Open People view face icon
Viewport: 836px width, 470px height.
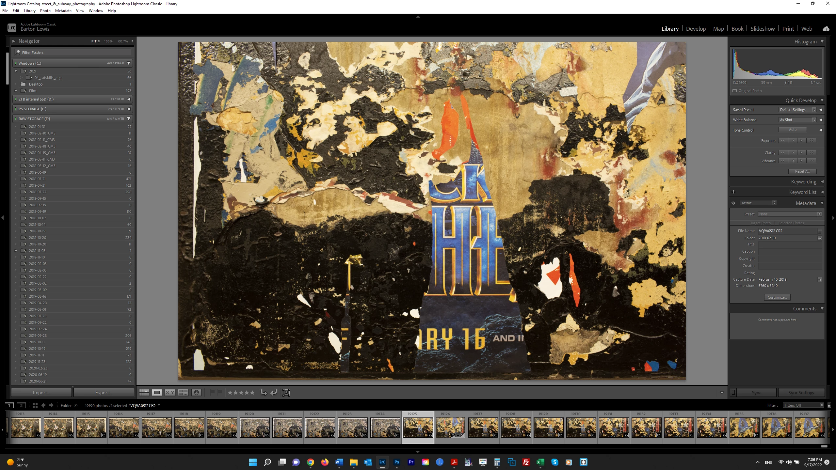click(196, 393)
